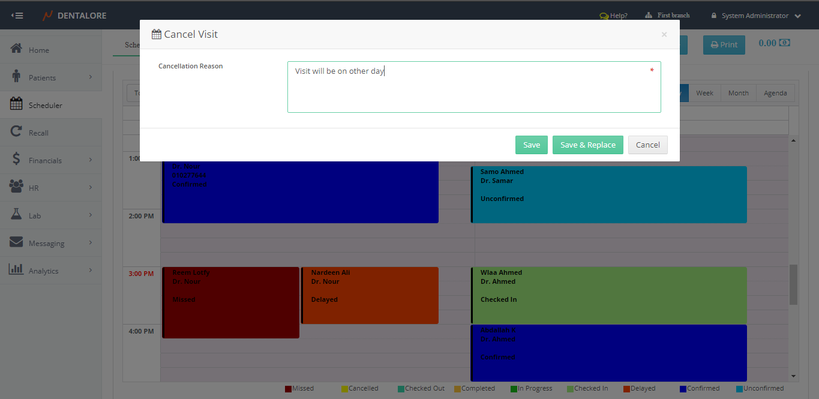Close the Cancel Visit dialog with X
Viewport: 819px width, 399px height.
[x=664, y=35]
